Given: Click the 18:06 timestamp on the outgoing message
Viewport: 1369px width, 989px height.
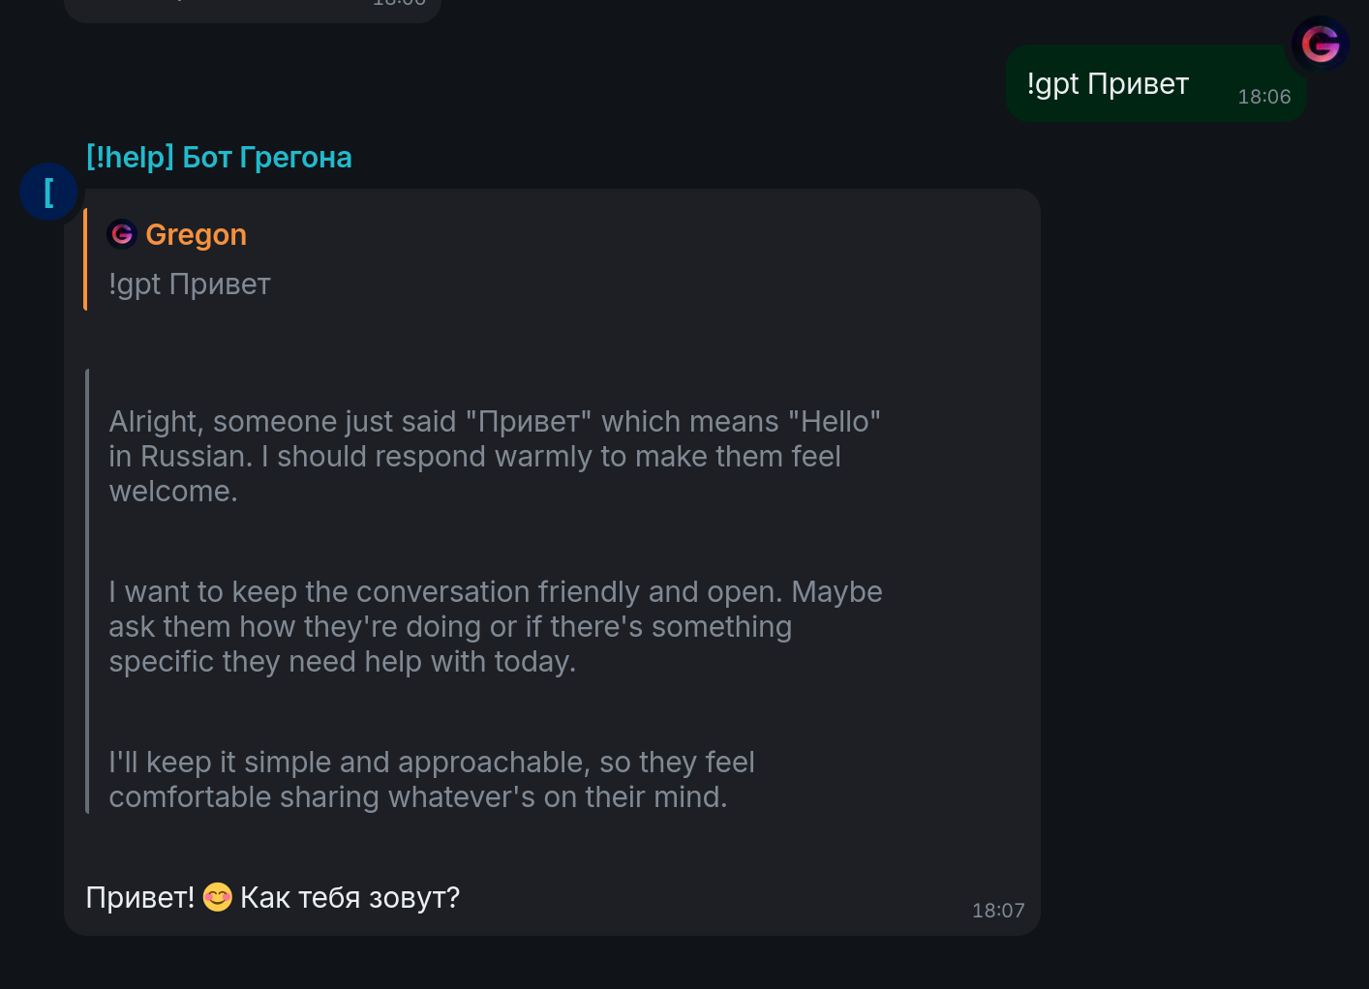Looking at the screenshot, I should (1263, 97).
